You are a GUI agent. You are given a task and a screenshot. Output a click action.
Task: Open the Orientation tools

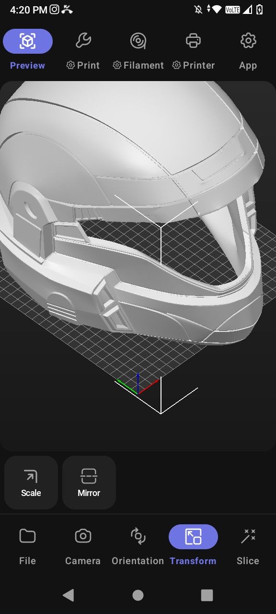coord(138,546)
